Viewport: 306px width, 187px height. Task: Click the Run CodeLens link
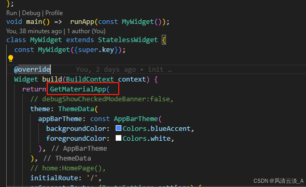click(11, 13)
